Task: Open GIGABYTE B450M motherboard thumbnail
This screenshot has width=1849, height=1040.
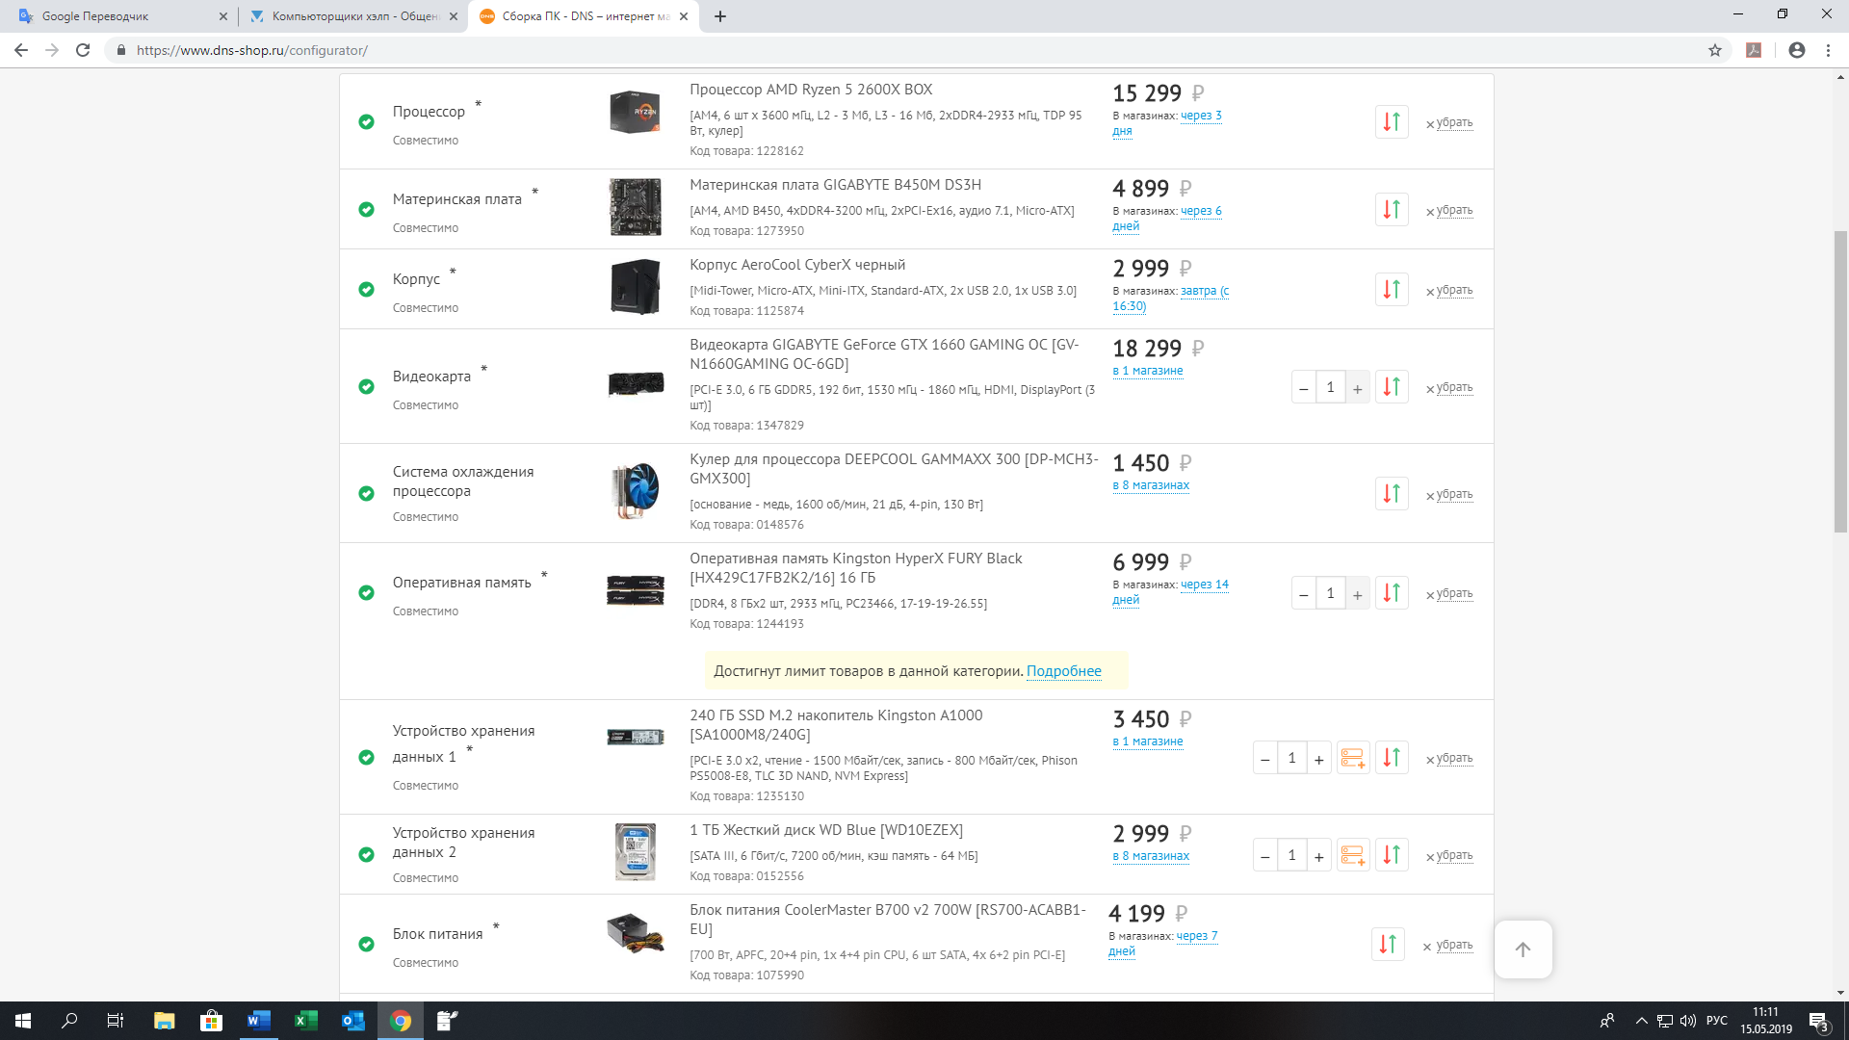Action: tap(636, 206)
